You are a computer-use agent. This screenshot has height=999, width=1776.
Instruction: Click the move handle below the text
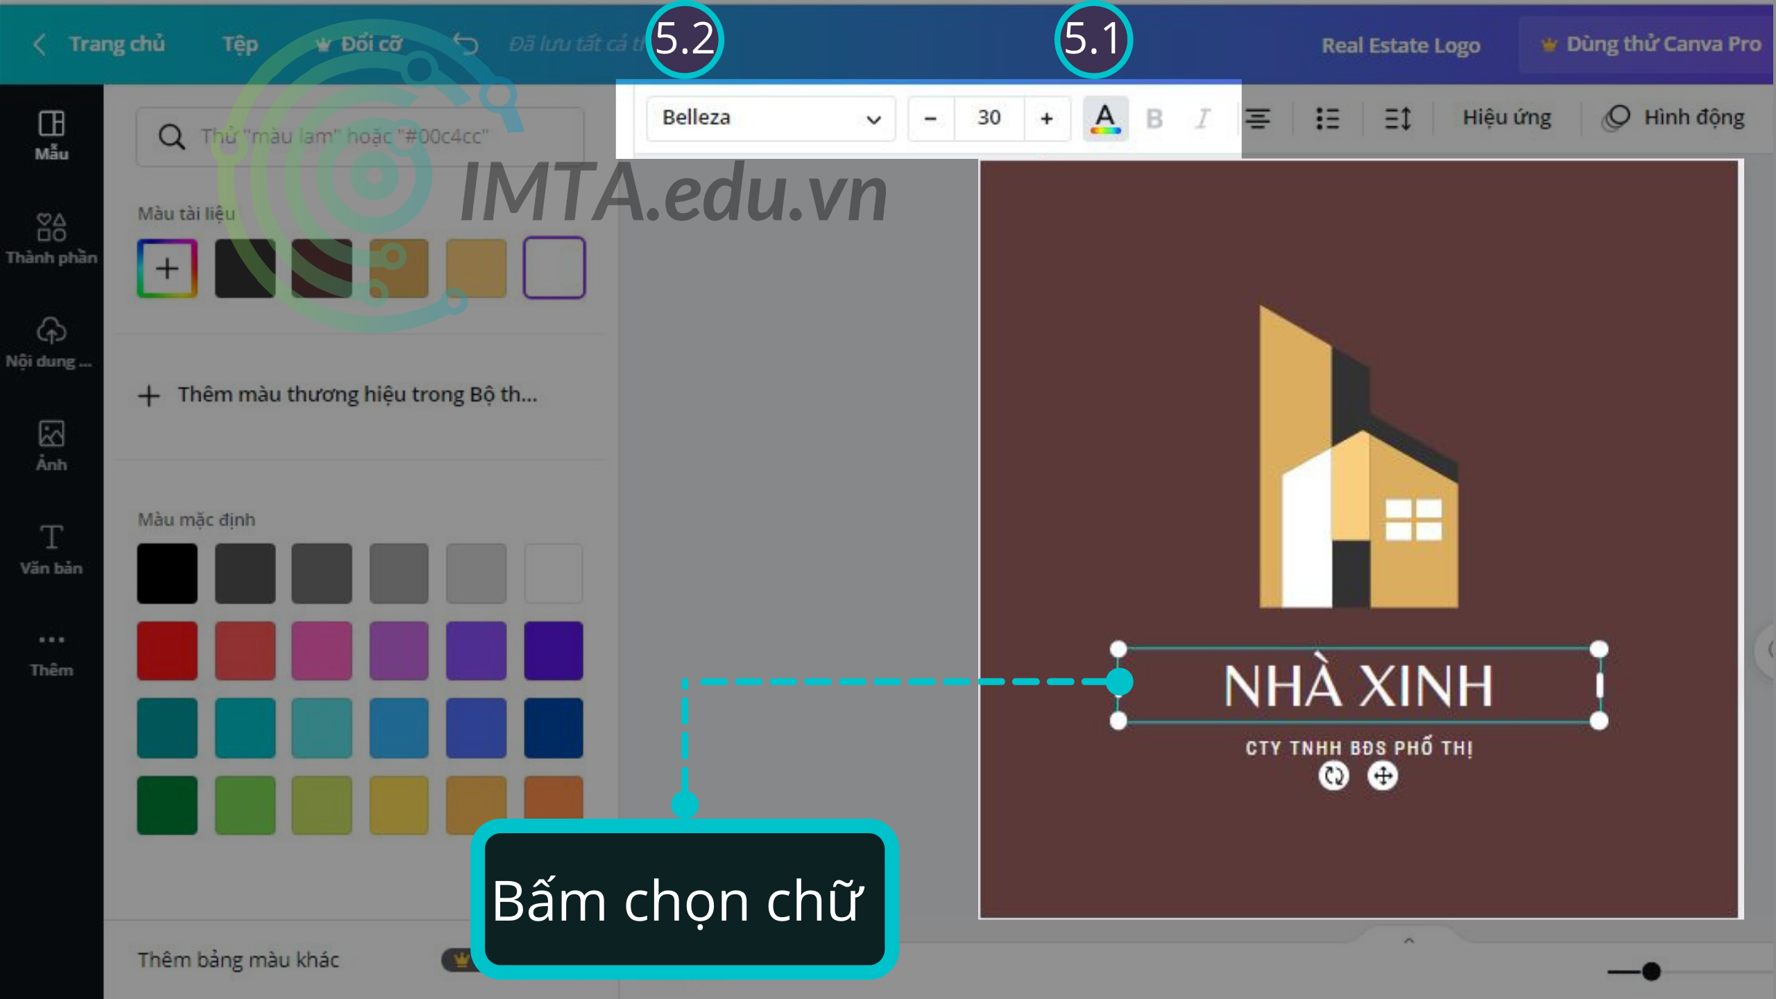coord(1382,776)
